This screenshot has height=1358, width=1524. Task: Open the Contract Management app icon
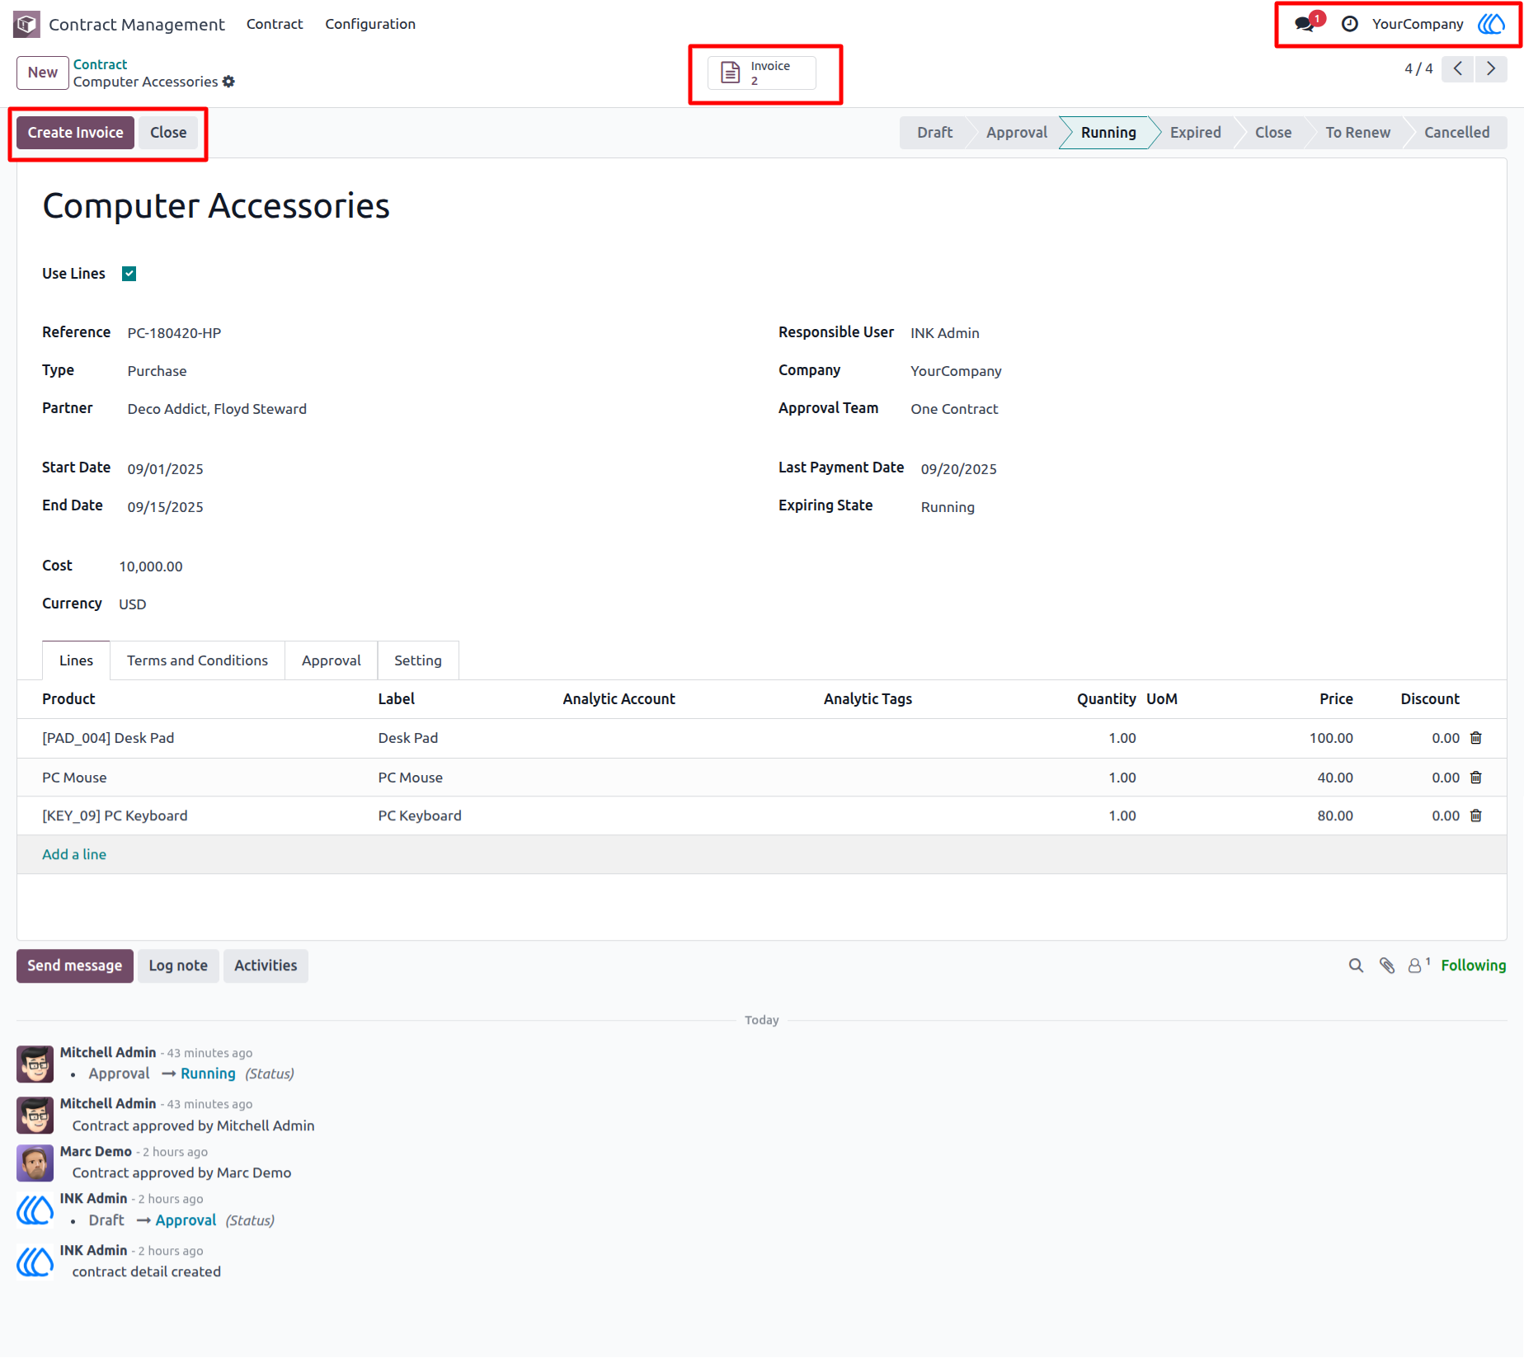[26, 24]
